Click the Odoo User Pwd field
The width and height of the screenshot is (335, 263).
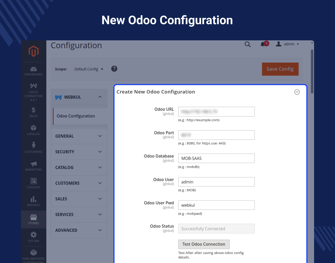217,205
